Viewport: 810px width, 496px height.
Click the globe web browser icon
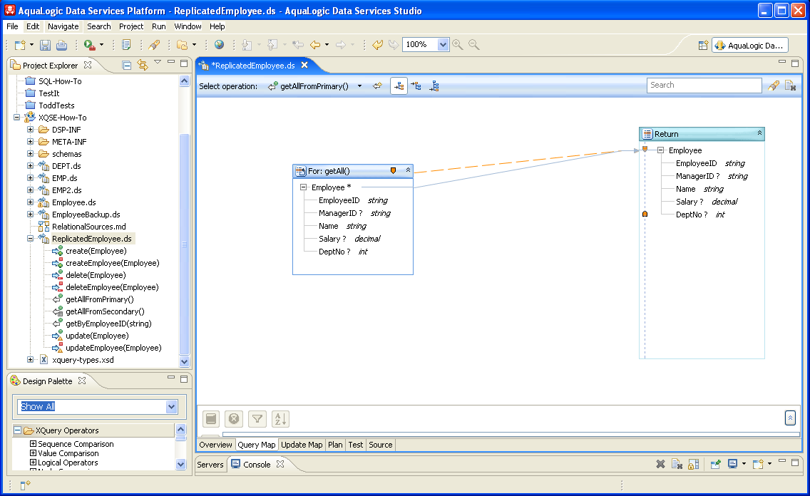(x=220, y=45)
